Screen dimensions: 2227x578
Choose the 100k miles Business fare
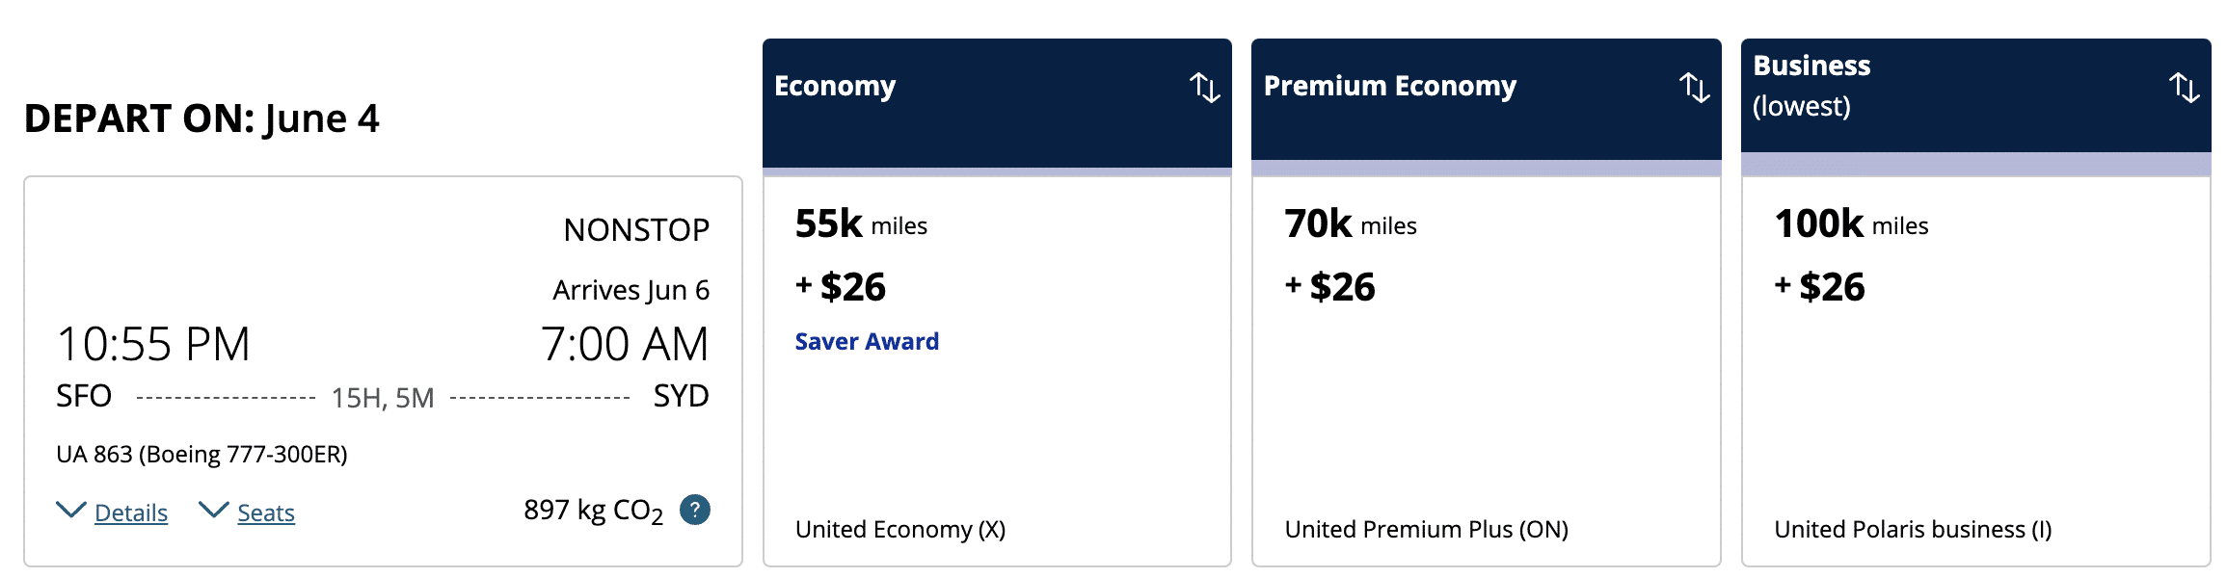click(x=1850, y=224)
